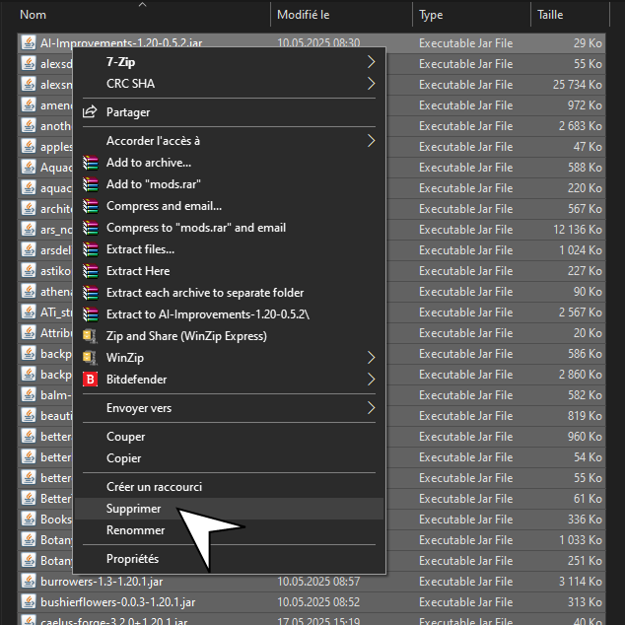The width and height of the screenshot is (625, 625).
Task: Select Renommer in the context menu
Action: coord(135,530)
